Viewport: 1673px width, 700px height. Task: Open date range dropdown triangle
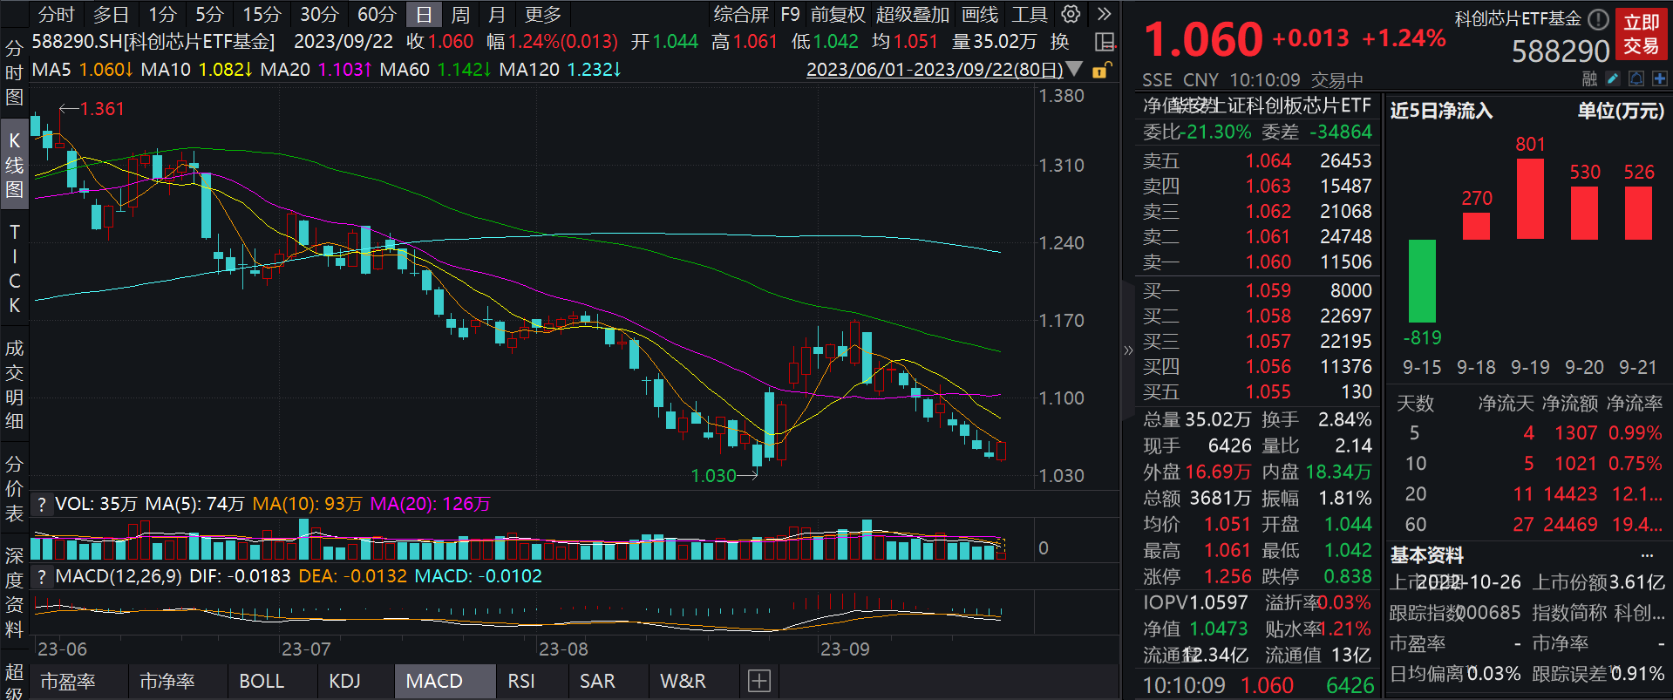(1074, 69)
